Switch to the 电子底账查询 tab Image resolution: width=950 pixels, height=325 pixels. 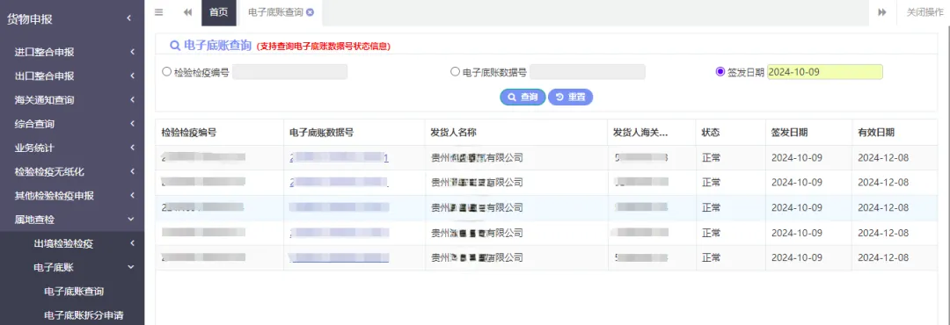coord(275,12)
